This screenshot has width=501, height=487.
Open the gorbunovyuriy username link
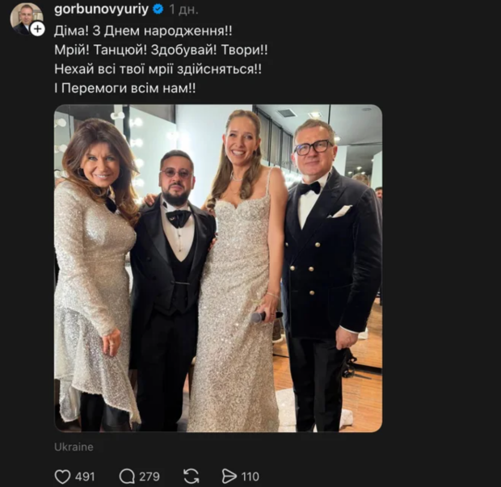[x=102, y=10]
